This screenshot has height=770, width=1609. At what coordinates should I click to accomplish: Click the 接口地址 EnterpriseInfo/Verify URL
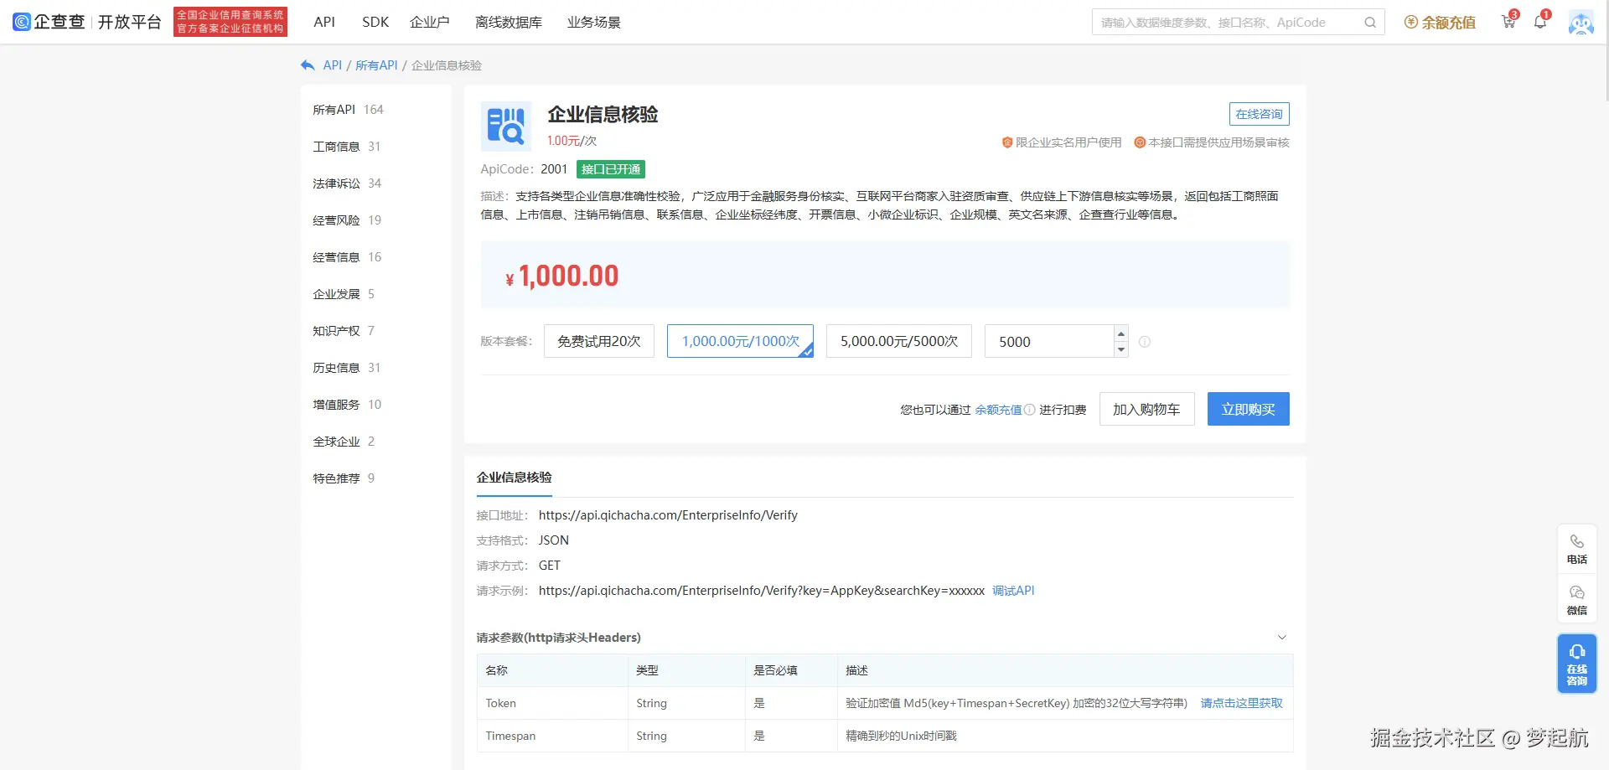pos(668,515)
